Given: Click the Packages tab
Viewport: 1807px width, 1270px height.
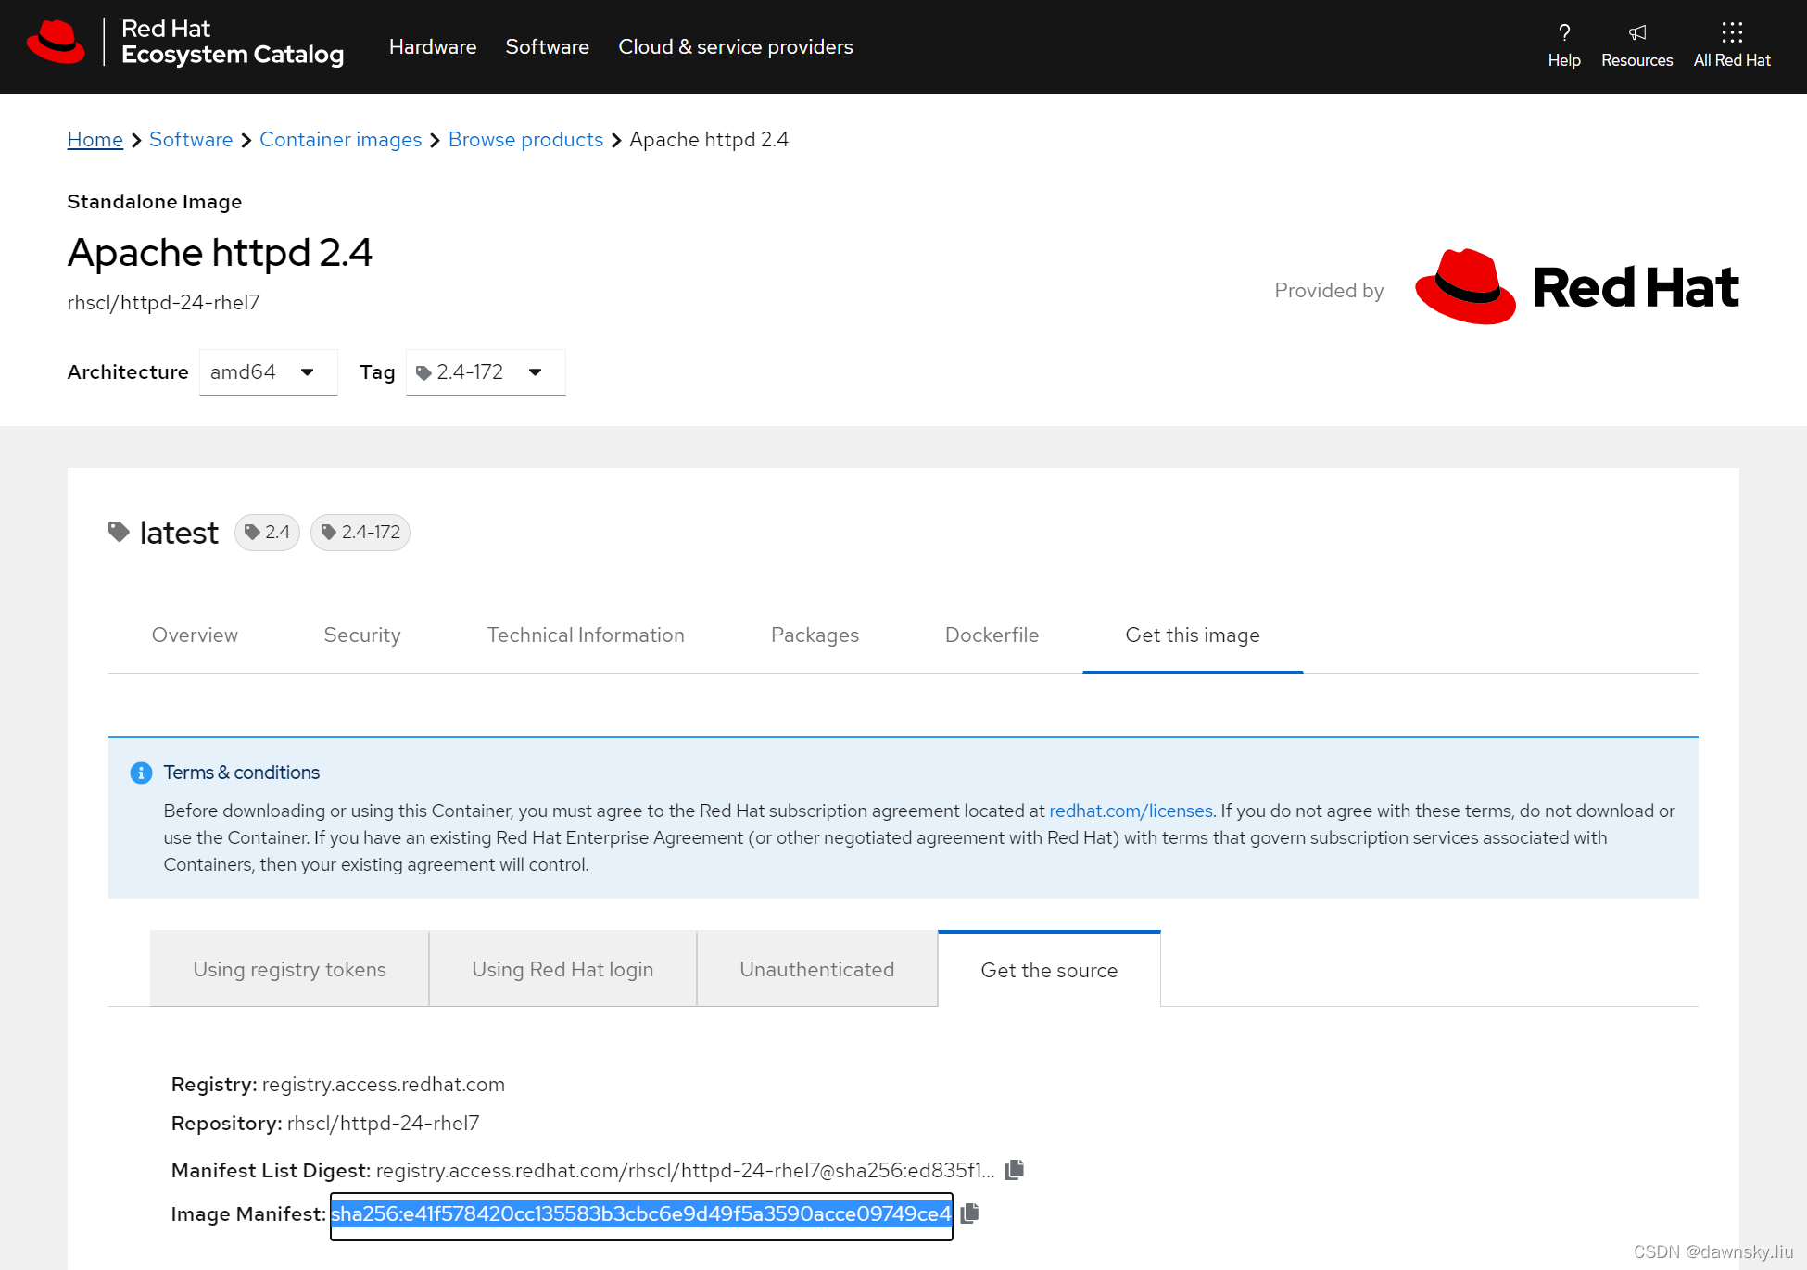Looking at the screenshot, I should pyautogui.click(x=815, y=635).
